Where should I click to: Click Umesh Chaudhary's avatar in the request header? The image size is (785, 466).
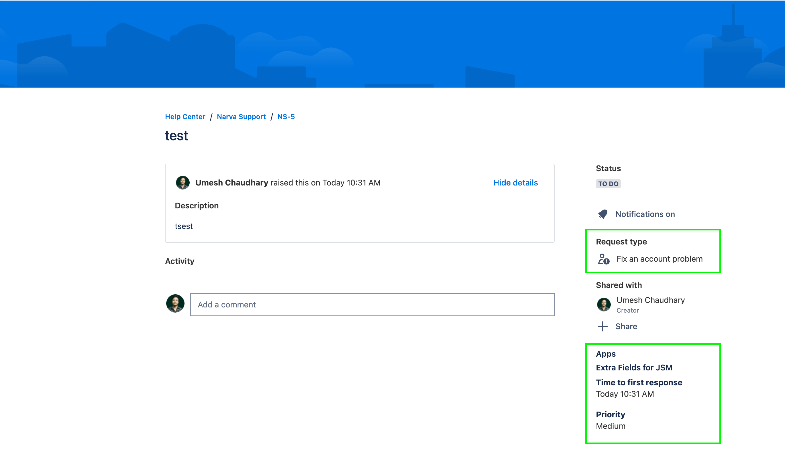point(182,183)
